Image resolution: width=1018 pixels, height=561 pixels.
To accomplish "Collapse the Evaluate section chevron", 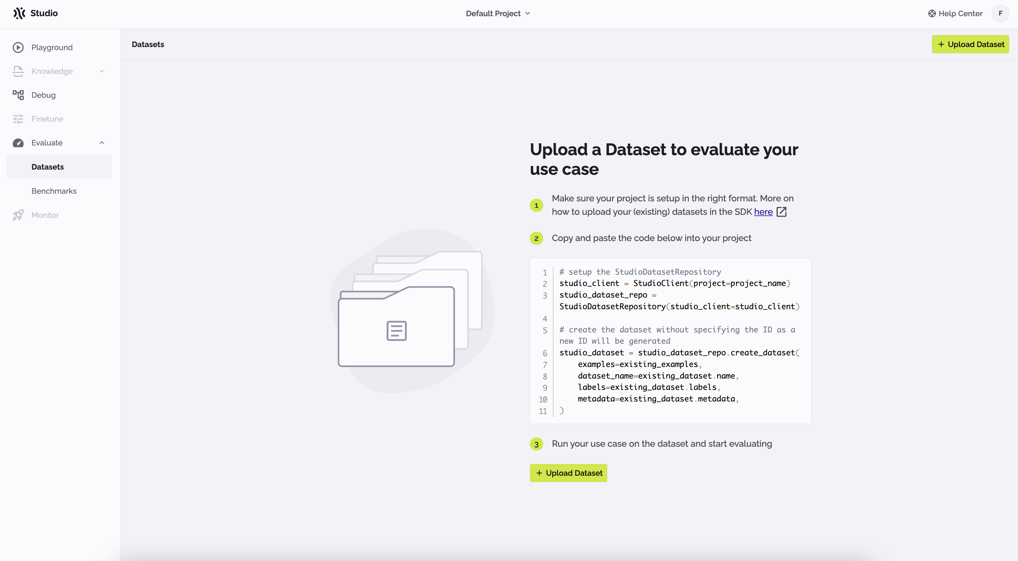I will (101, 143).
